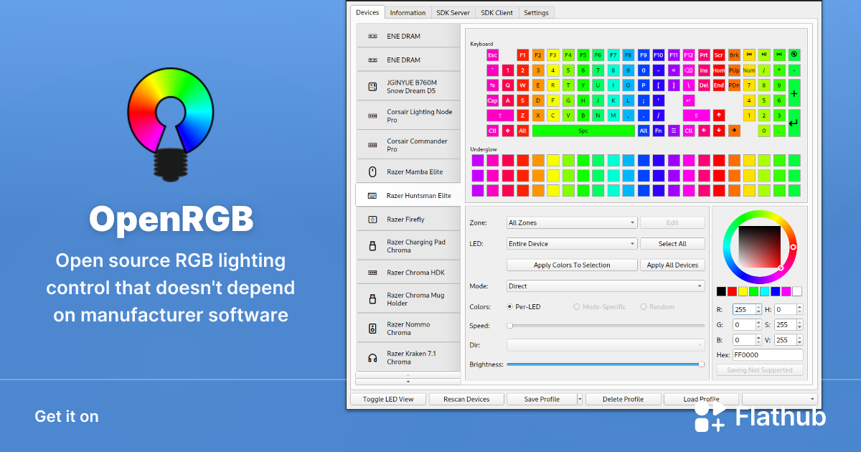861x452 pixels.
Task: Click the Apply Colors To Selection button
Action: (572, 265)
